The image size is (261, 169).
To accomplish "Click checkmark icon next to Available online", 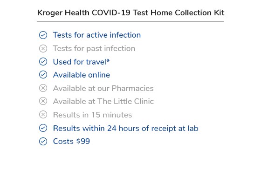I will click(x=43, y=75).
